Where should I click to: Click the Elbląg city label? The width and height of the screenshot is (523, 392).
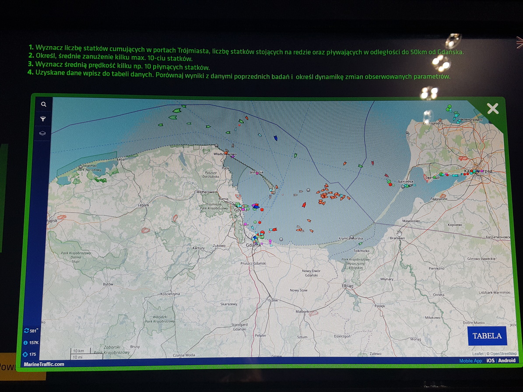(x=347, y=286)
